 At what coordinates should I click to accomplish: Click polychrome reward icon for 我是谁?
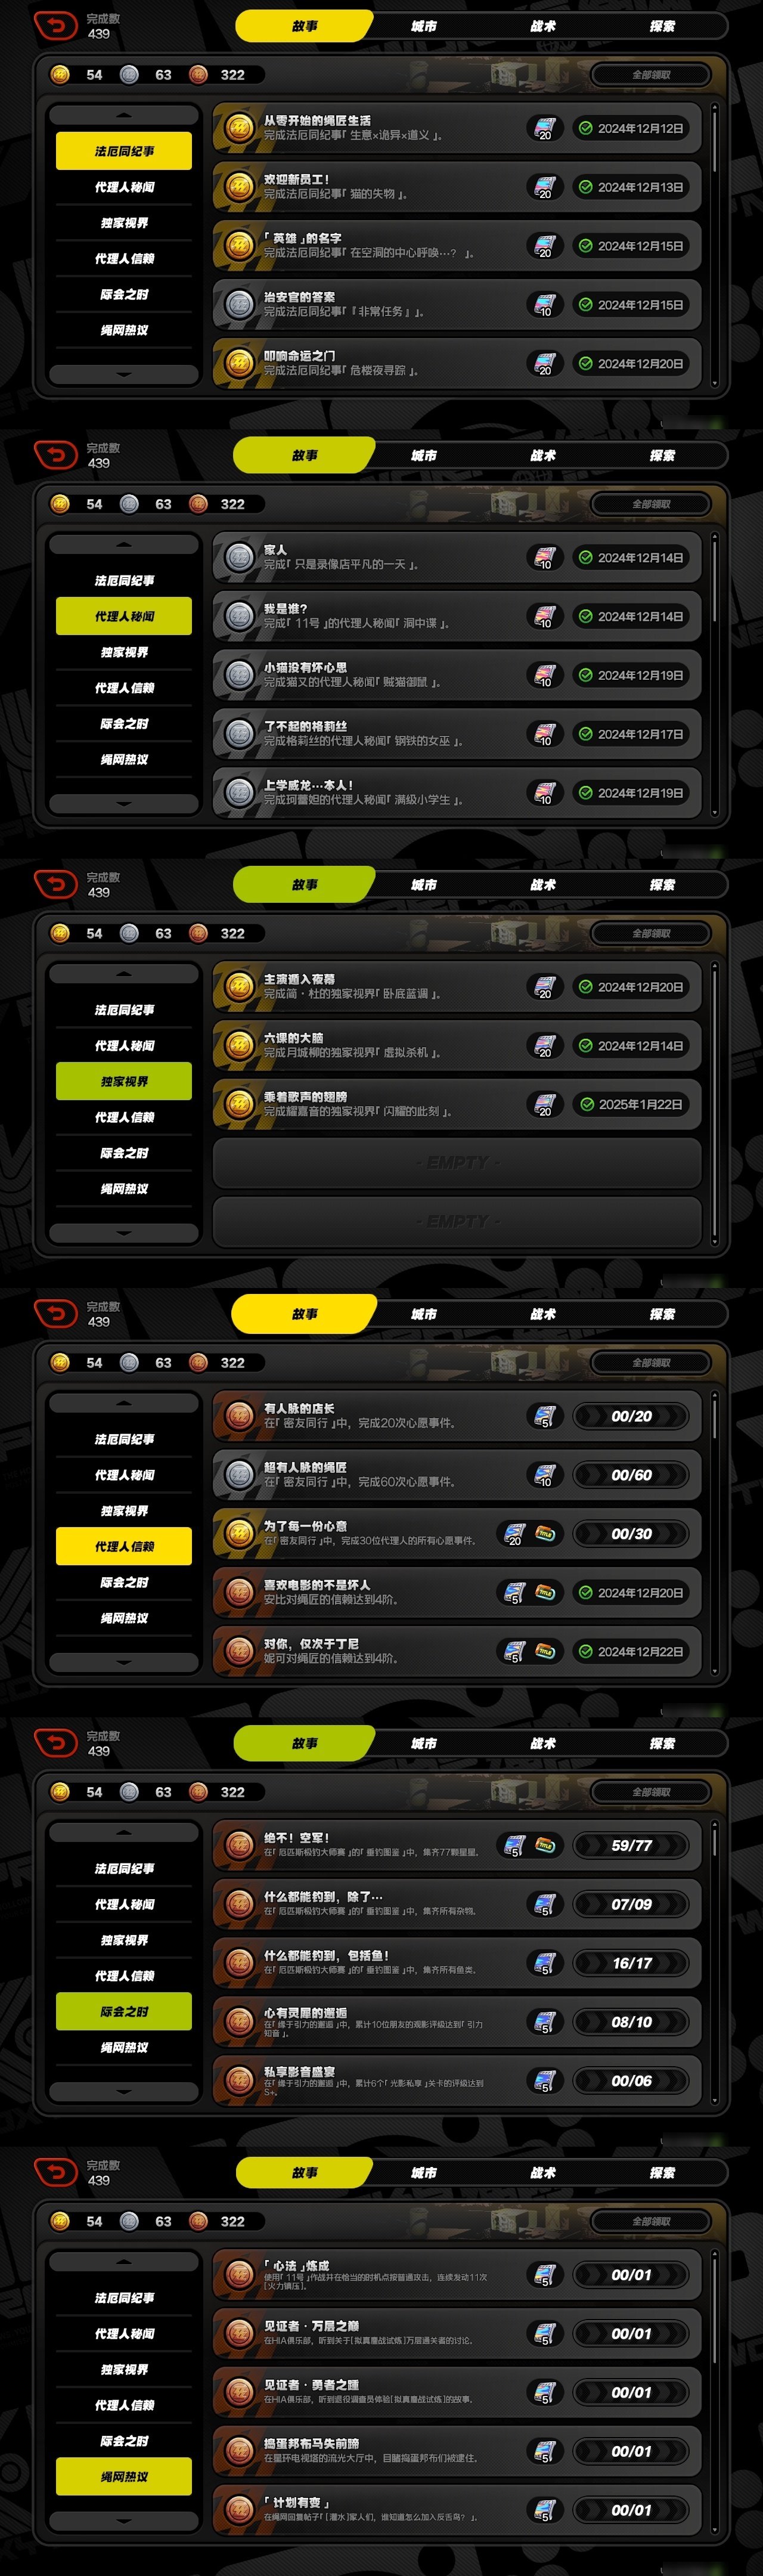tap(544, 616)
